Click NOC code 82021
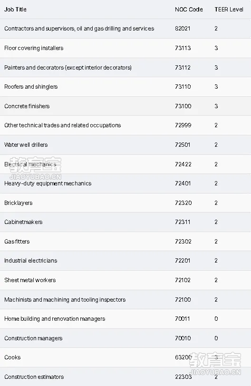This screenshot has width=251, height=386. (x=183, y=29)
